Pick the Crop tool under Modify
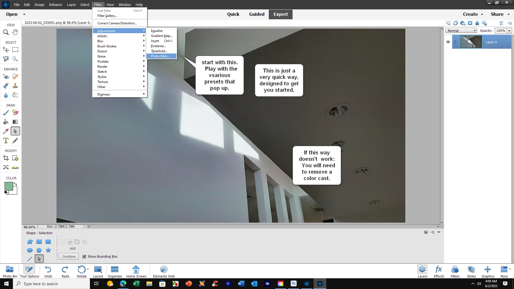Image resolution: width=514 pixels, height=289 pixels. [6, 158]
